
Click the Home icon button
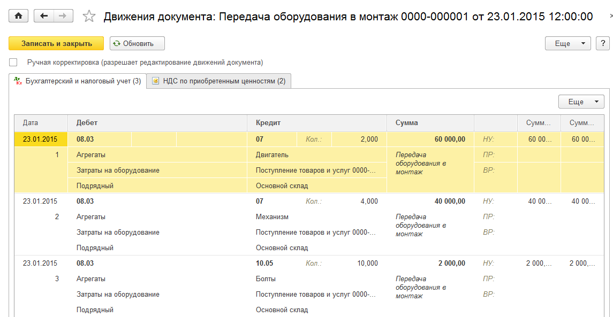[x=19, y=16]
